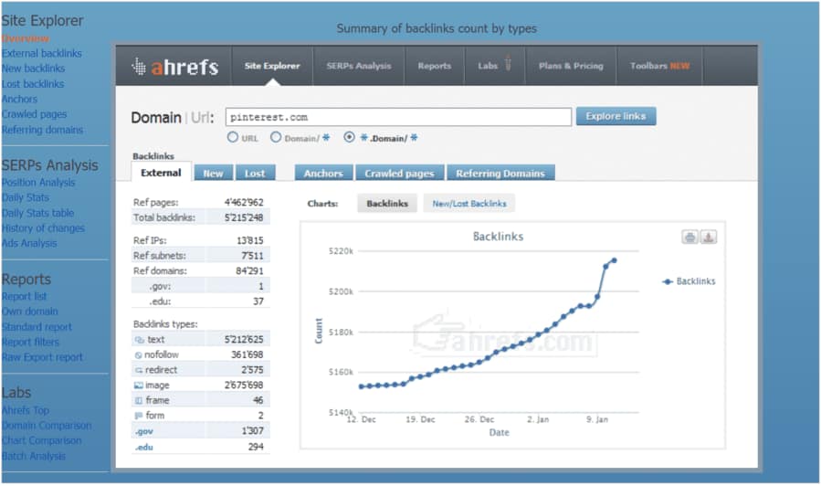Open Report filters sidebar link
821x486 pixels.
30,342
